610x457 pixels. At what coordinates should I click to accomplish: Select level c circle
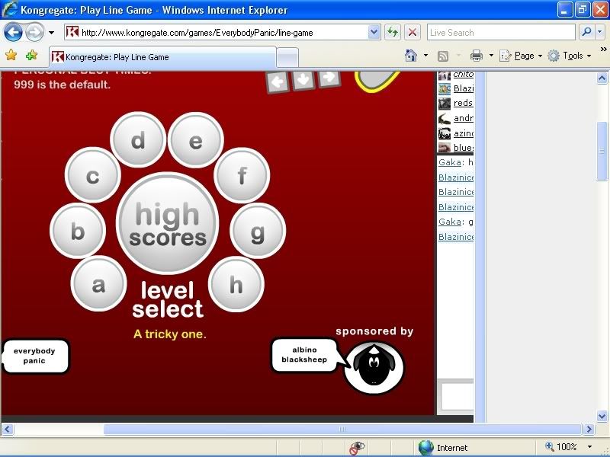tap(92, 175)
